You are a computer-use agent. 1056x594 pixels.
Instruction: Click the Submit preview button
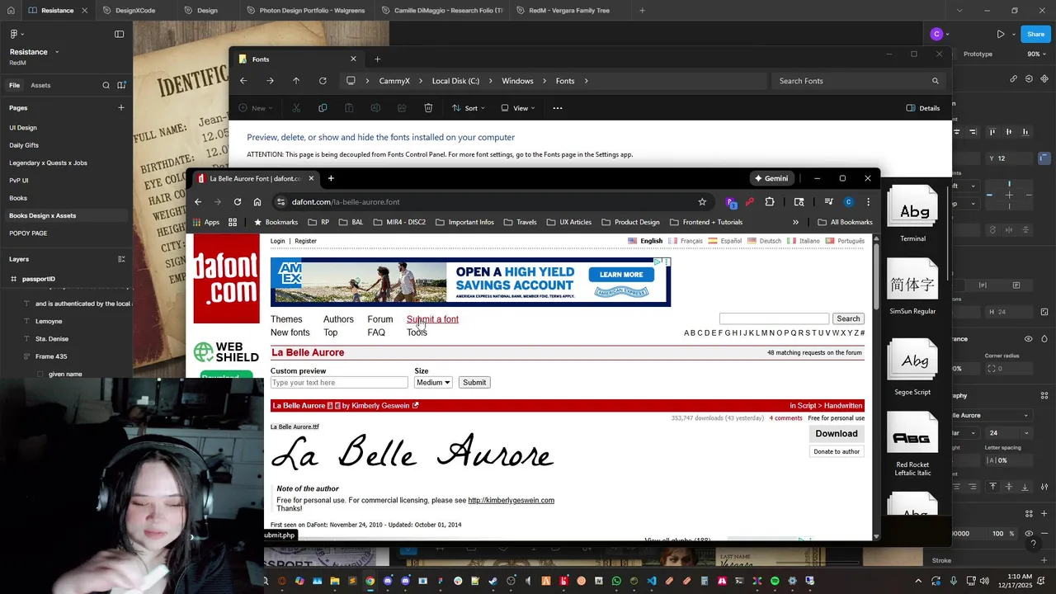pyautogui.click(x=474, y=383)
